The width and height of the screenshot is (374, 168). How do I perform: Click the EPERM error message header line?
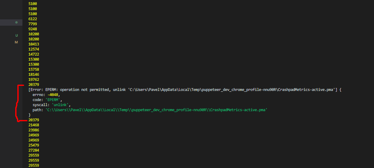(x=185, y=90)
